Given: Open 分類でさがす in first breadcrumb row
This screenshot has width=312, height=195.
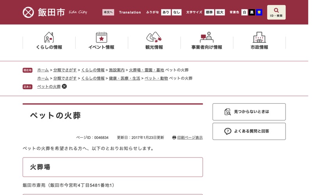Looking at the screenshot, I should click(65, 70).
